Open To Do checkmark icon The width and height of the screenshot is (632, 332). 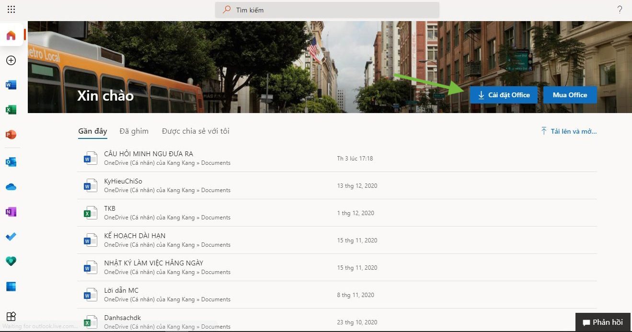[x=11, y=237]
